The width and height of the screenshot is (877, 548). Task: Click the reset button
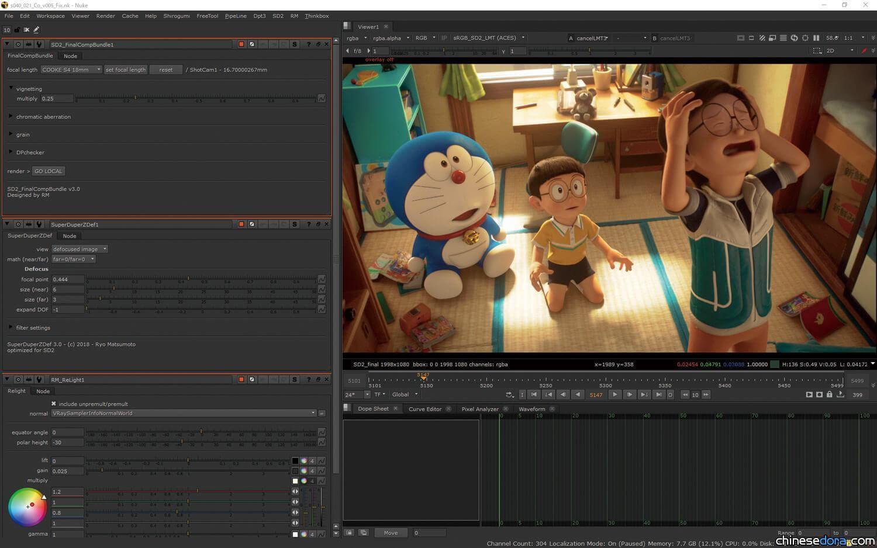pyautogui.click(x=166, y=70)
